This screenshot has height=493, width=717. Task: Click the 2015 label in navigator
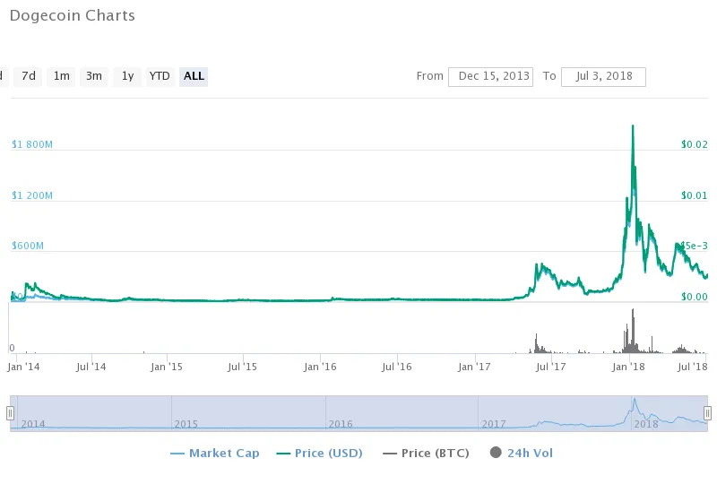coord(186,424)
